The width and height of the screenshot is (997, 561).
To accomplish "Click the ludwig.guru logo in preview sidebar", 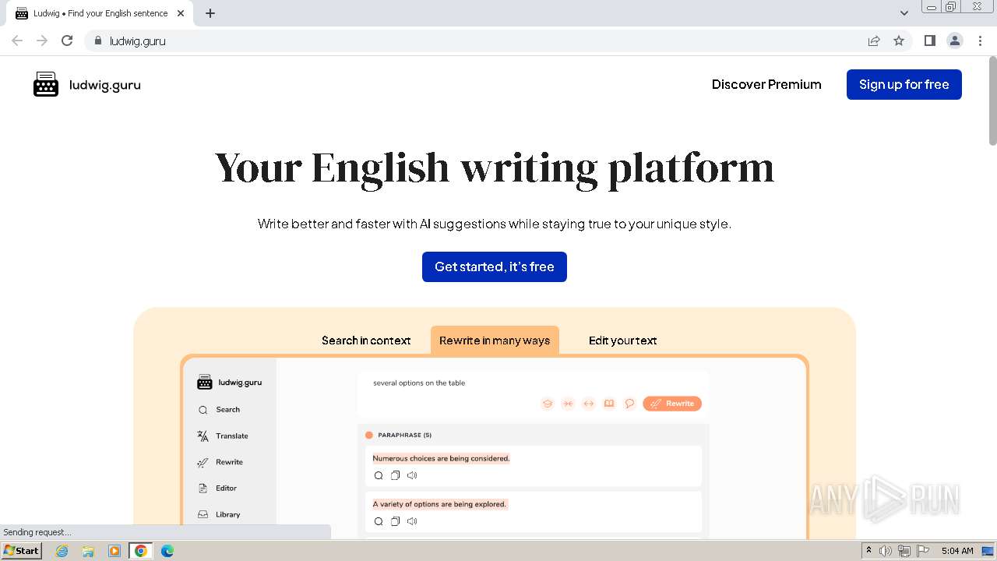I will [229, 383].
